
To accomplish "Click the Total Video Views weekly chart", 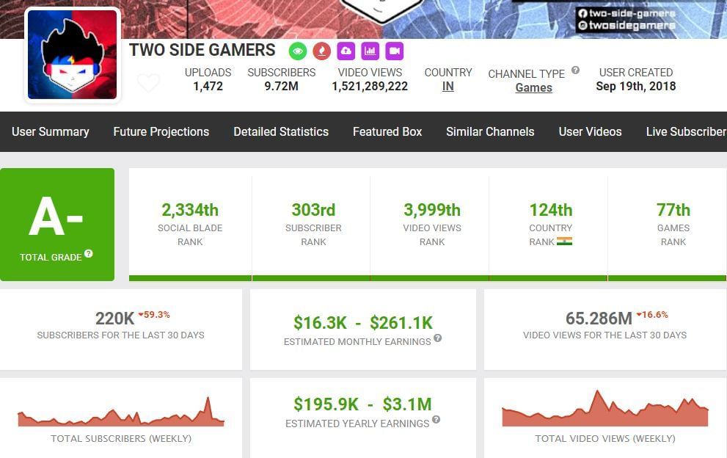I will (x=604, y=410).
